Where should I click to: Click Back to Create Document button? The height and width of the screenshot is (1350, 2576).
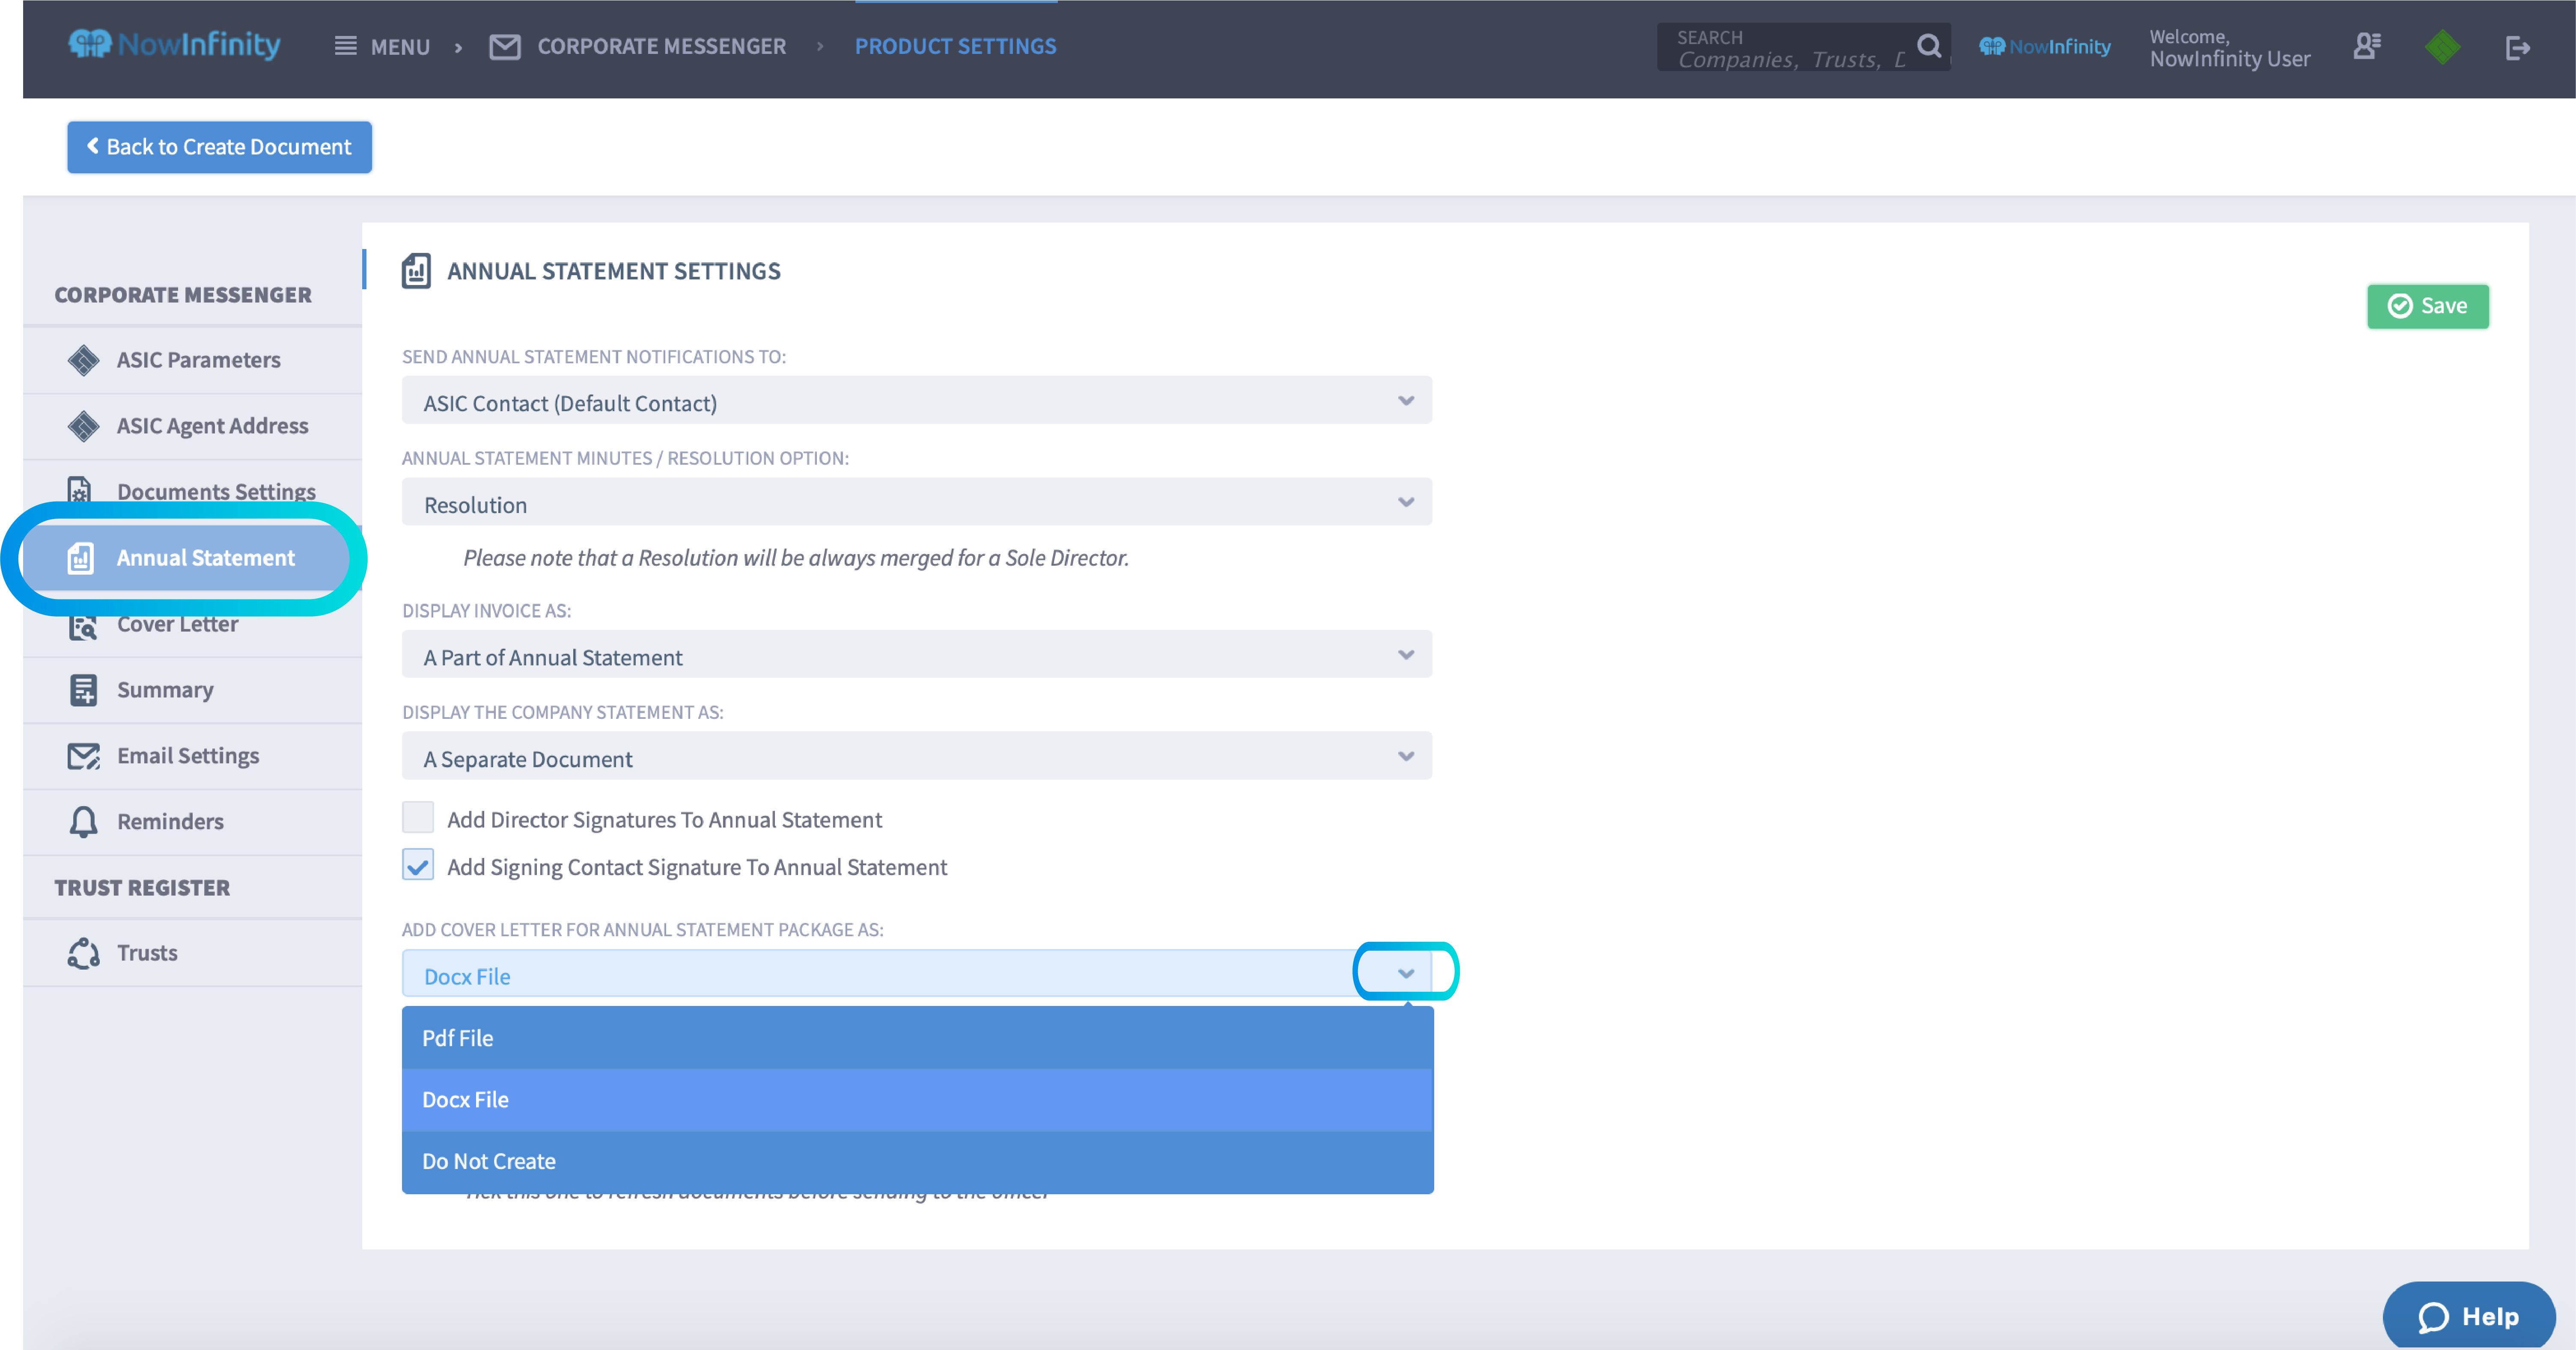(x=219, y=147)
